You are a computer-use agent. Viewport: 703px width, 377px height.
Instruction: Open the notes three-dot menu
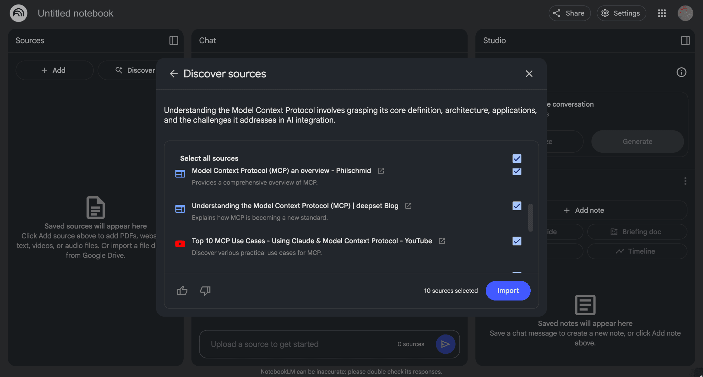pyautogui.click(x=685, y=181)
